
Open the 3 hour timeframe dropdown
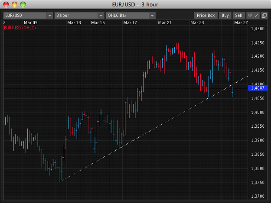[x=79, y=16]
